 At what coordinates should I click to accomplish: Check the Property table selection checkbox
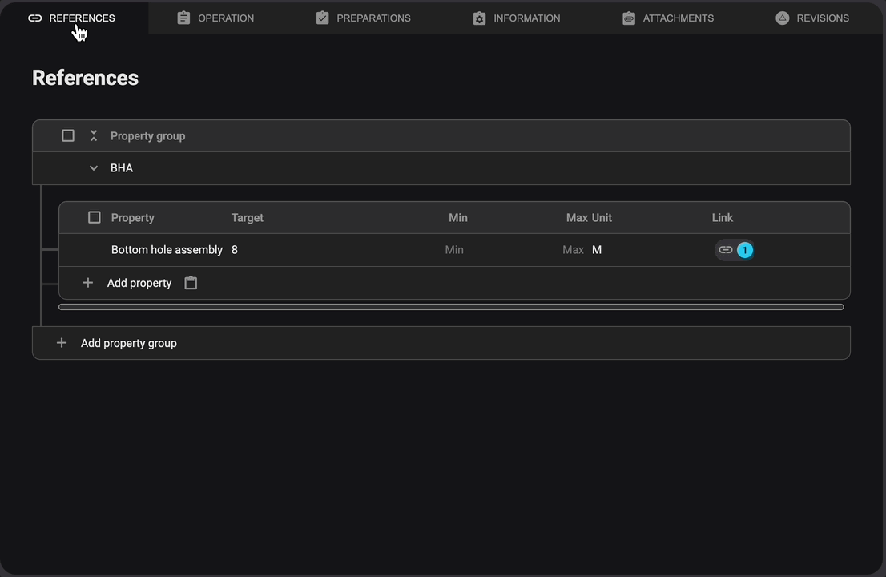(x=94, y=217)
